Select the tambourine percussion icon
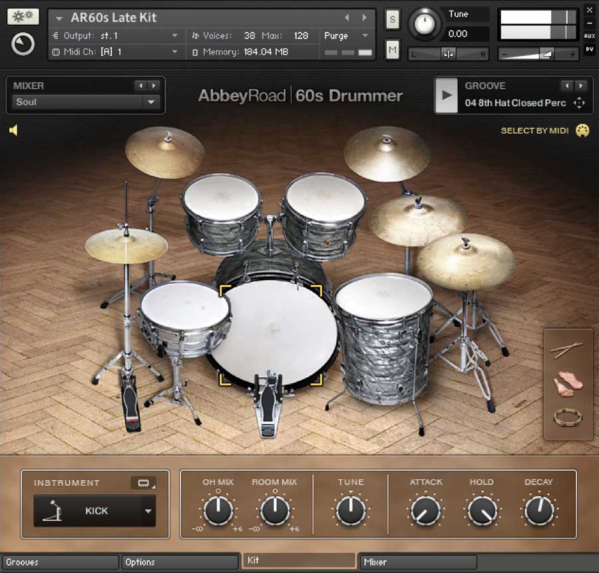This screenshot has height=573, width=599. (x=568, y=417)
